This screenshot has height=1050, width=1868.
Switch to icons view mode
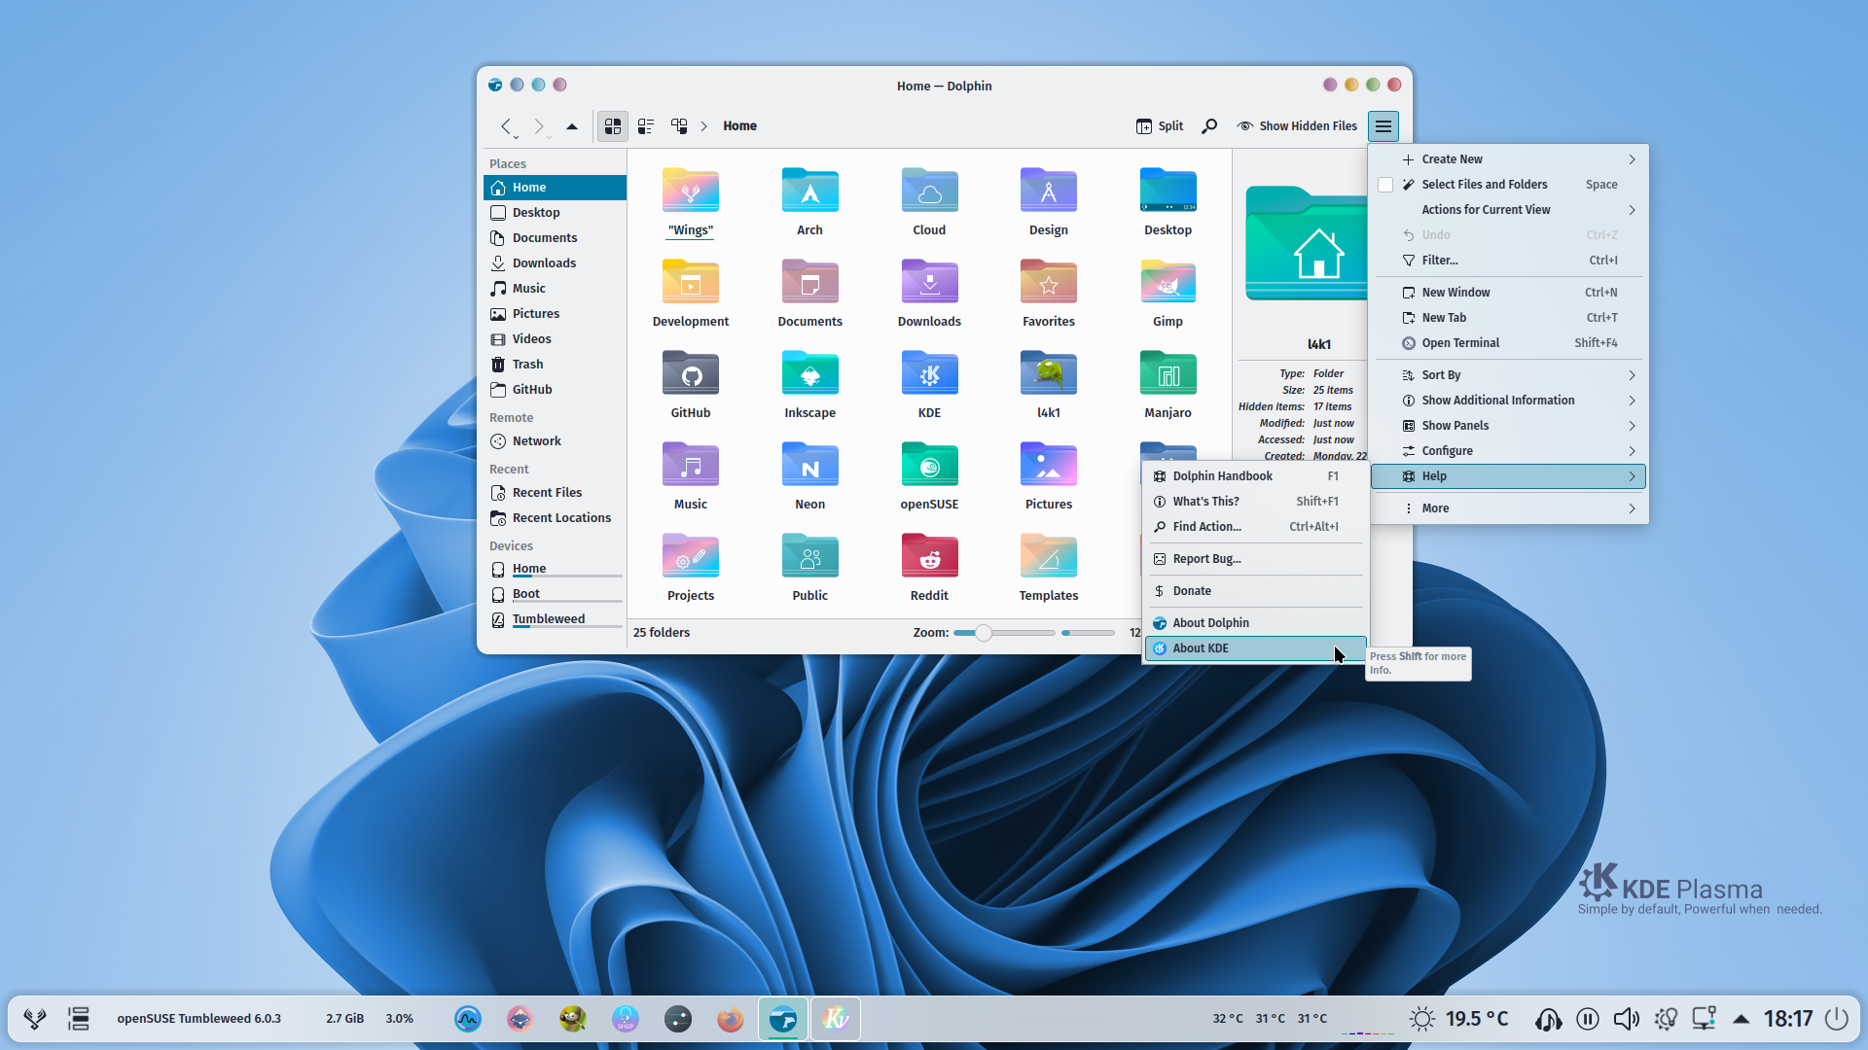612,126
